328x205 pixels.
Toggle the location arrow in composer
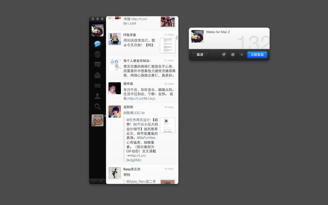coord(223,55)
